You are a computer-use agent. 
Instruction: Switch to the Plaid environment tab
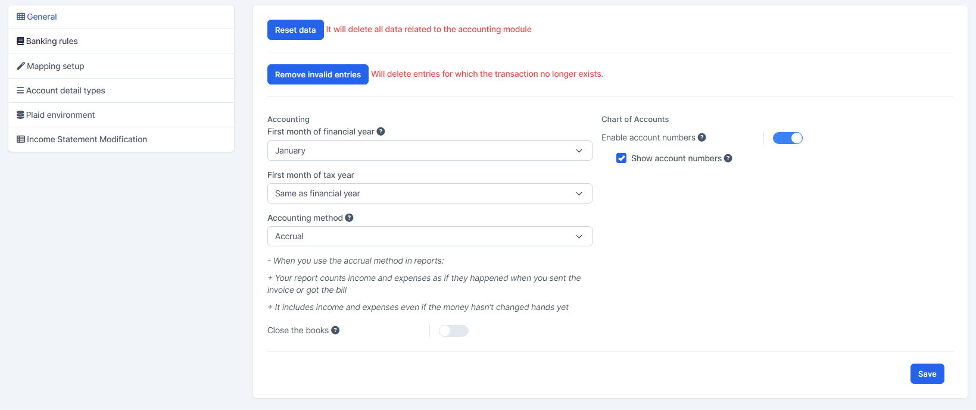[x=60, y=115]
